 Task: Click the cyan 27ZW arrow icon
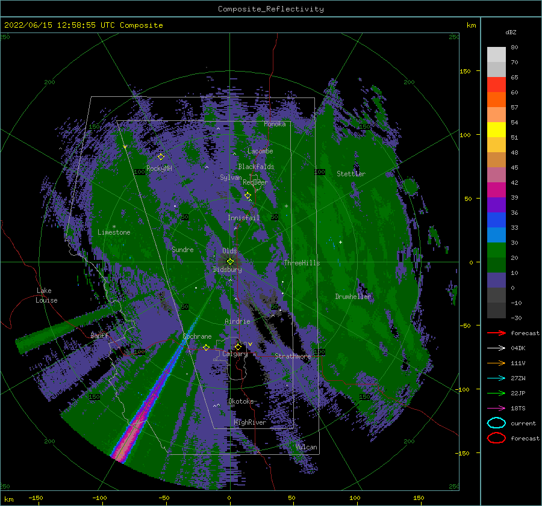(496, 378)
